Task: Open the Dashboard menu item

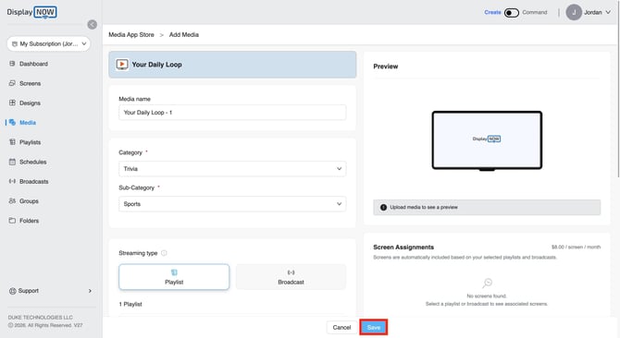Action: (33, 64)
